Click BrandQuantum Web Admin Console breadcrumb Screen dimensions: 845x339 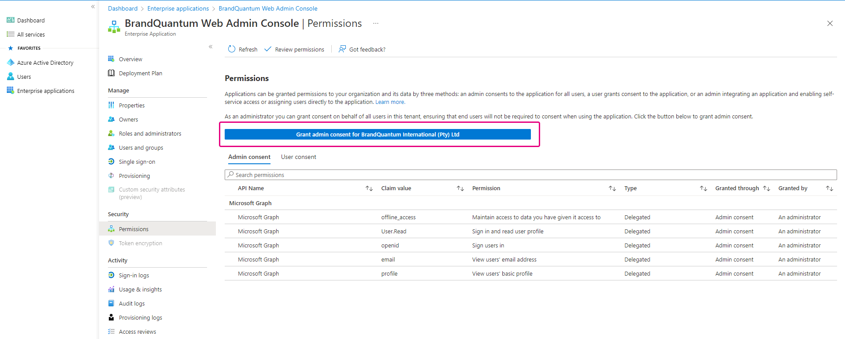point(268,8)
